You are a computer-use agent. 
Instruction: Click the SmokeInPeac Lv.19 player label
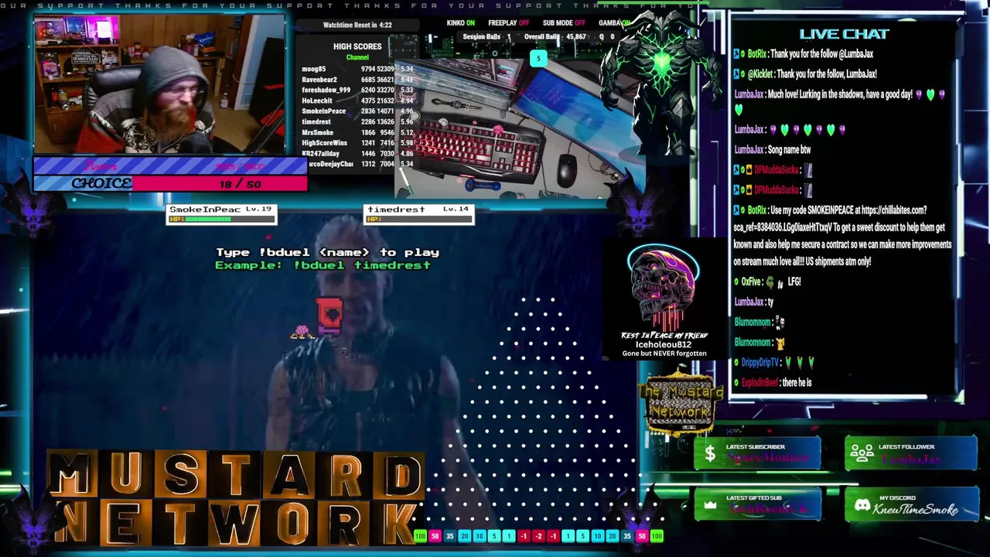pos(220,210)
